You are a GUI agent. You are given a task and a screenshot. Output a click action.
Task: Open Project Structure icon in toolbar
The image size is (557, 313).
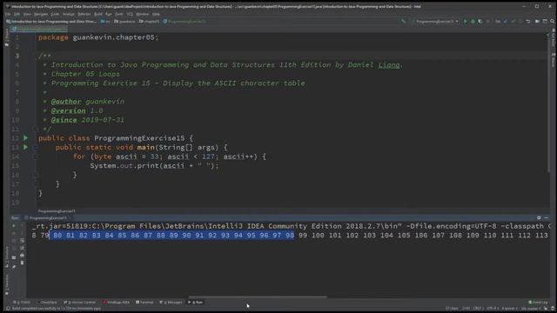537,21
